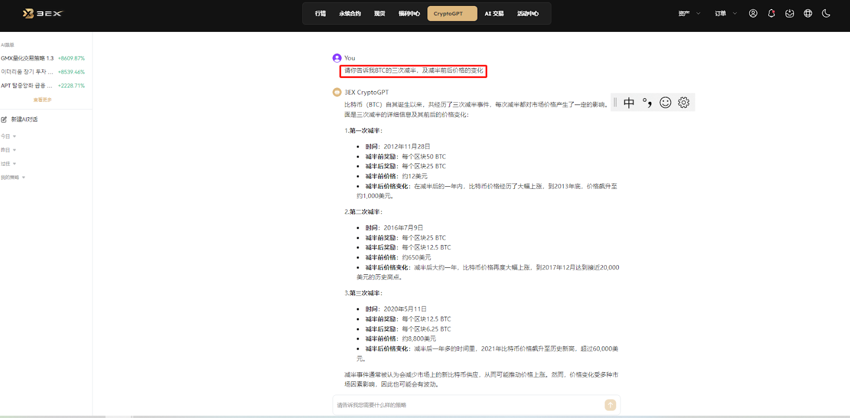Click the 1.第一次减半 heading

(x=363, y=130)
